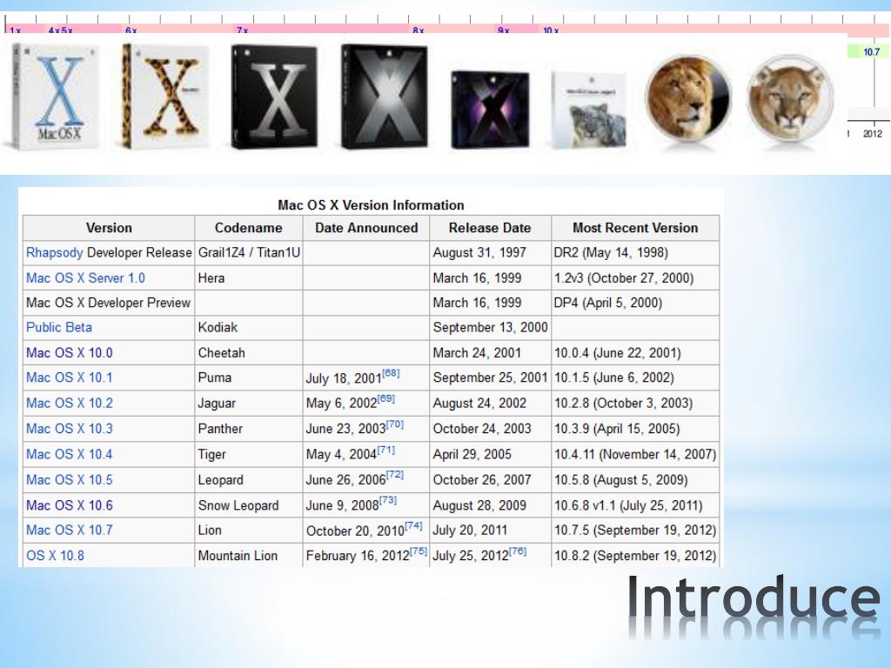Click the Date Announced column header
This screenshot has height=668, width=891.
click(366, 228)
